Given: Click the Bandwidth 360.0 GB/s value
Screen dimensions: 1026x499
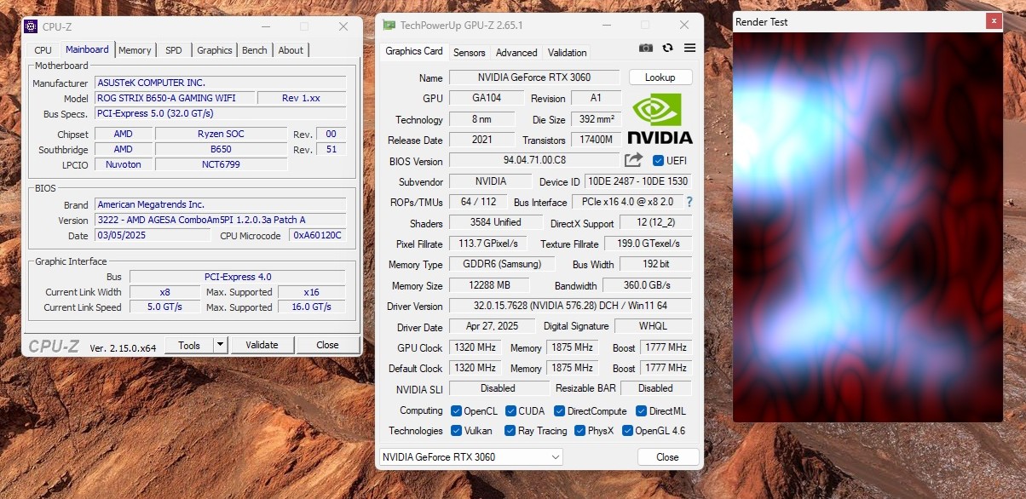Looking at the screenshot, I should coord(648,285).
